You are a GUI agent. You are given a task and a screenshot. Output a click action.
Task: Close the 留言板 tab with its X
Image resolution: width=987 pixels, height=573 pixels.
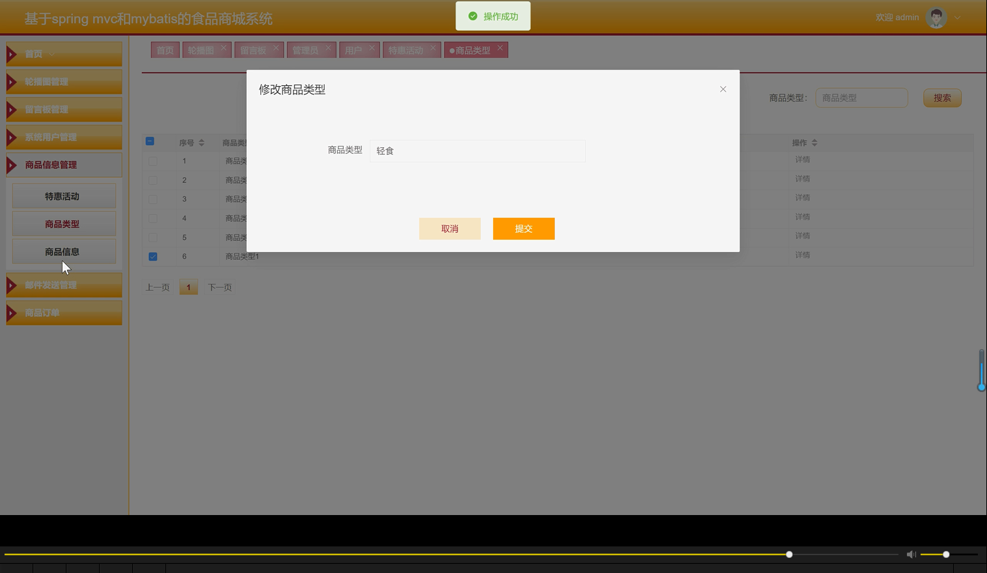tap(276, 48)
